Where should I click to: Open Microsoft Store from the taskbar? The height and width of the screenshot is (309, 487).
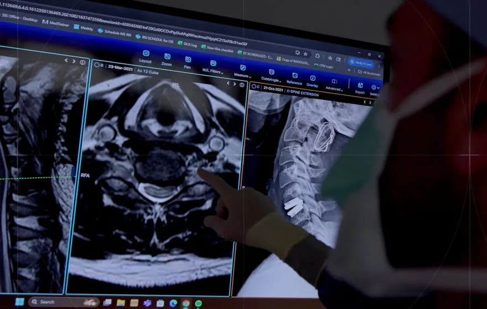point(160,303)
